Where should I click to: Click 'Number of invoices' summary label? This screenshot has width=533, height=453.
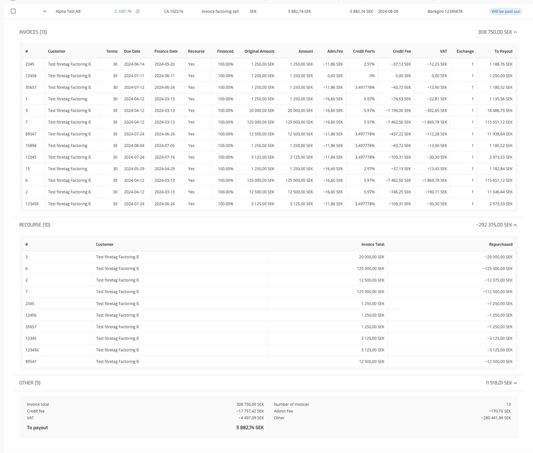(292, 405)
